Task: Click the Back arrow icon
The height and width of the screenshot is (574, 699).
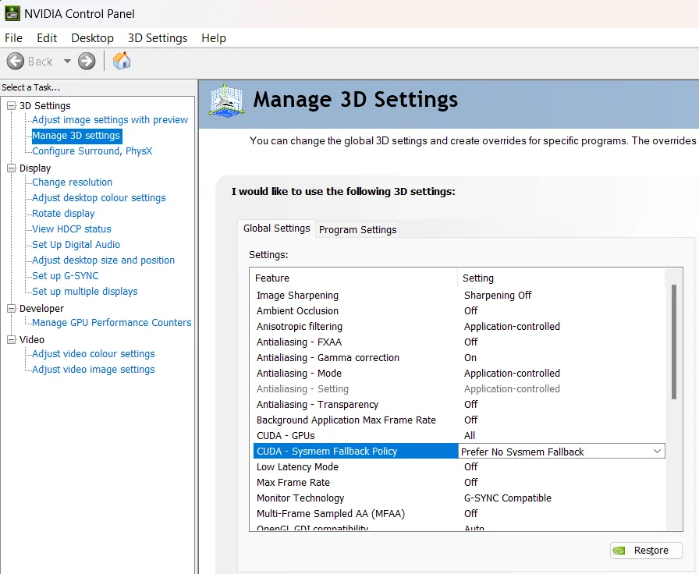Action: [16, 61]
